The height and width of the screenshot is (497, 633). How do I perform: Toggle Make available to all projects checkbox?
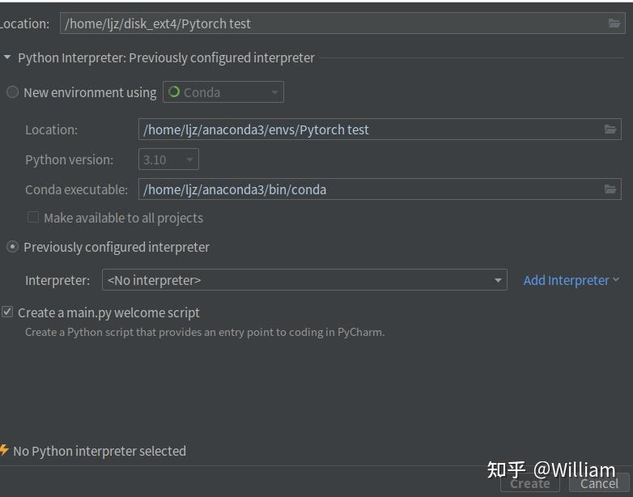point(33,217)
